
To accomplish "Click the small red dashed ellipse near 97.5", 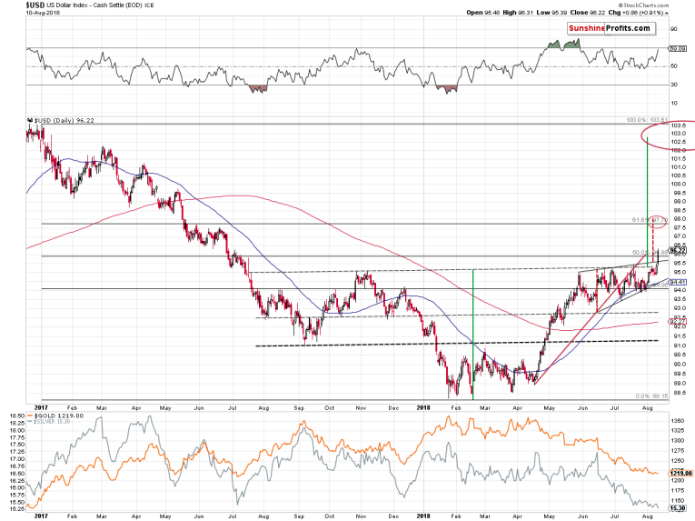I will tap(658, 219).
